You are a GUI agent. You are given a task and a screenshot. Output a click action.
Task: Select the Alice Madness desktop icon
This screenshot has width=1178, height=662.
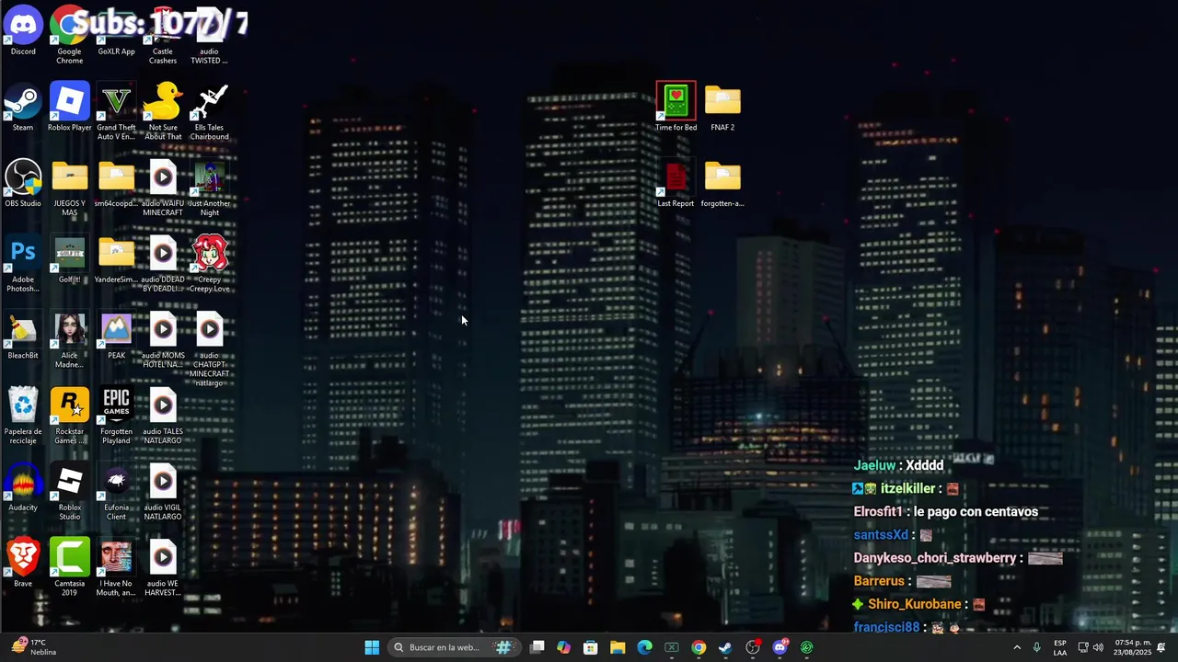click(69, 339)
